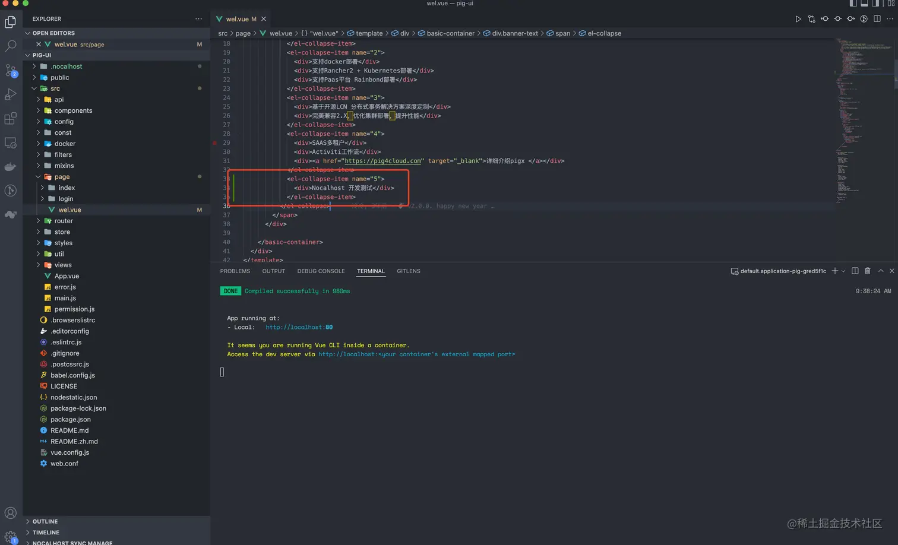This screenshot has height=545, width=898.
Task: Open editor More Actions ellipsis
Action: coord(890,19)
